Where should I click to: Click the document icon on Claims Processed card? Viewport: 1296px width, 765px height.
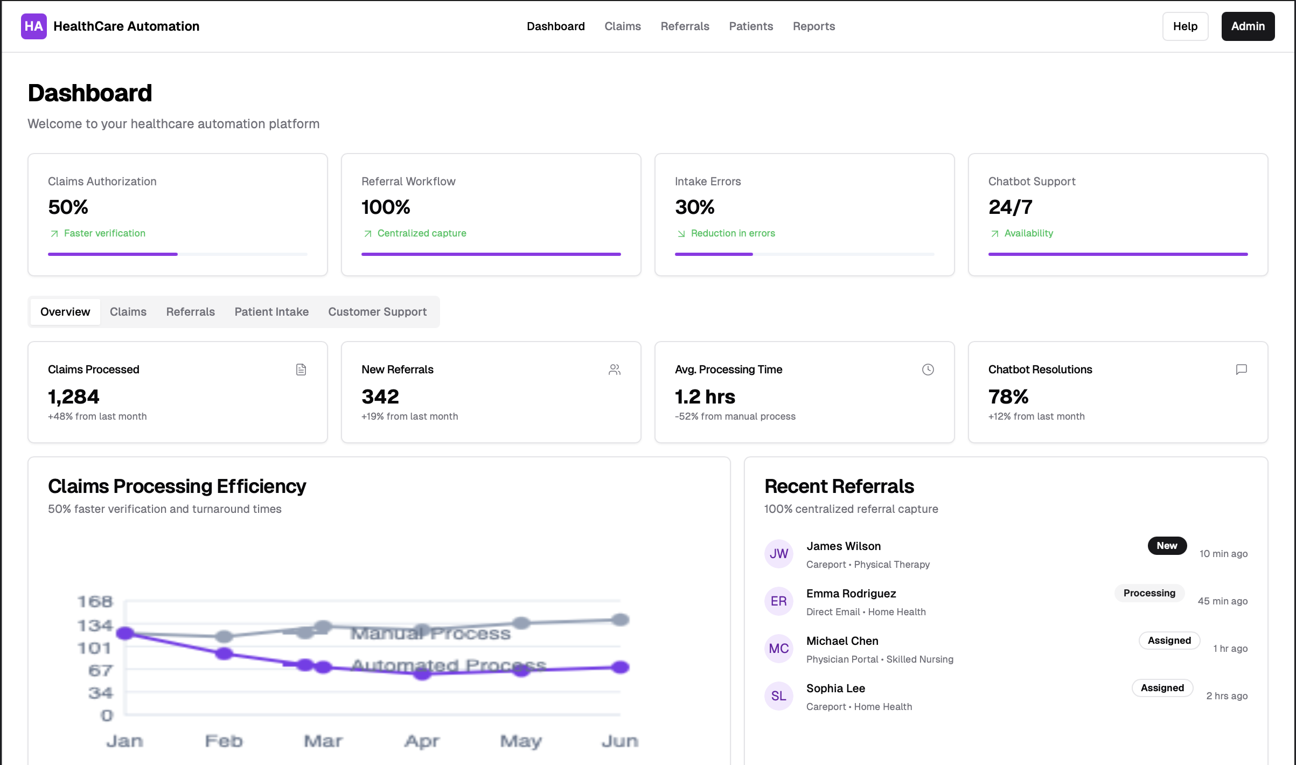click(301, 370)
